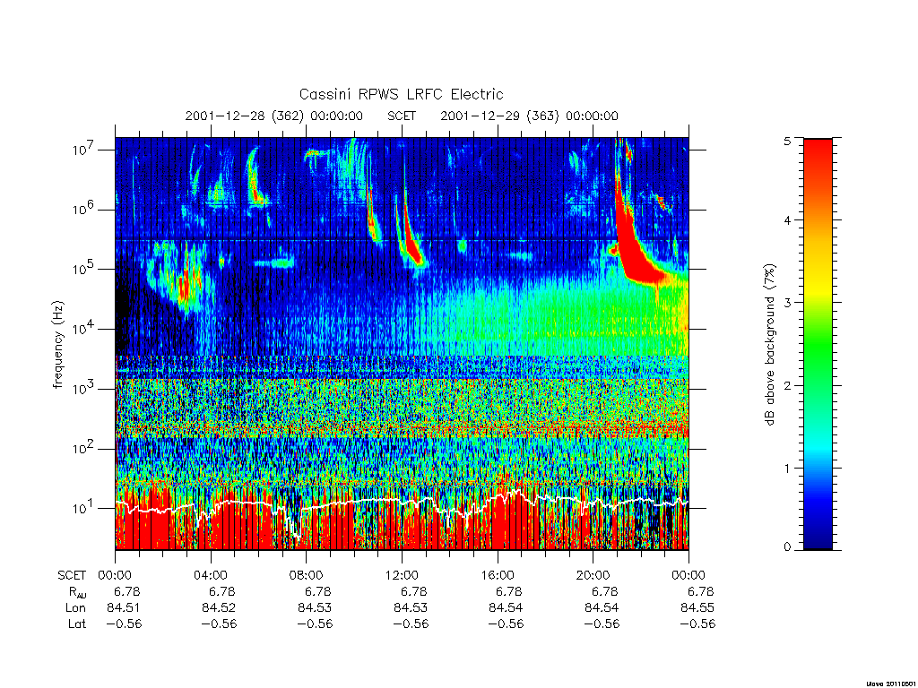This screenshot has width=918, height=688.
Task: Click the colorbar tick label '0'
Action: click(787, 546)
